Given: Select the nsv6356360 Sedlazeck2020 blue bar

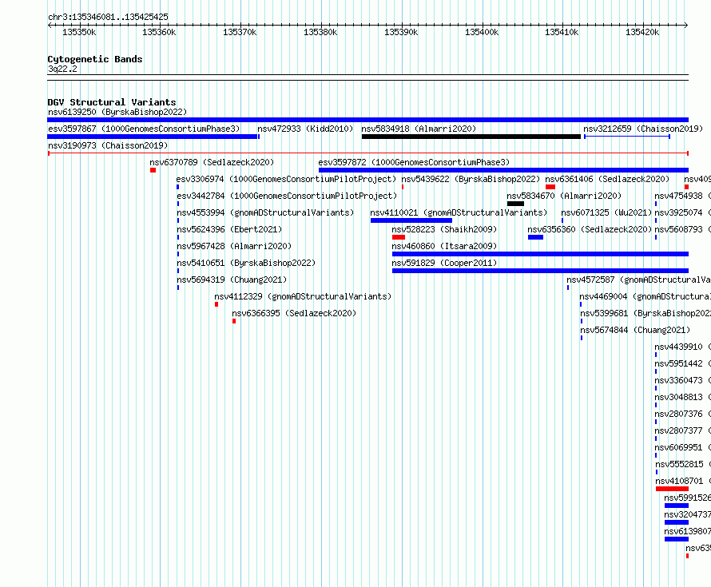Looking at the screenshot, I should [x=535, y=237].
